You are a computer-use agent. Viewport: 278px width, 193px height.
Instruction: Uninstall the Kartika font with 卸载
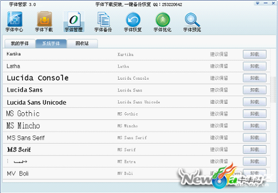254,54
